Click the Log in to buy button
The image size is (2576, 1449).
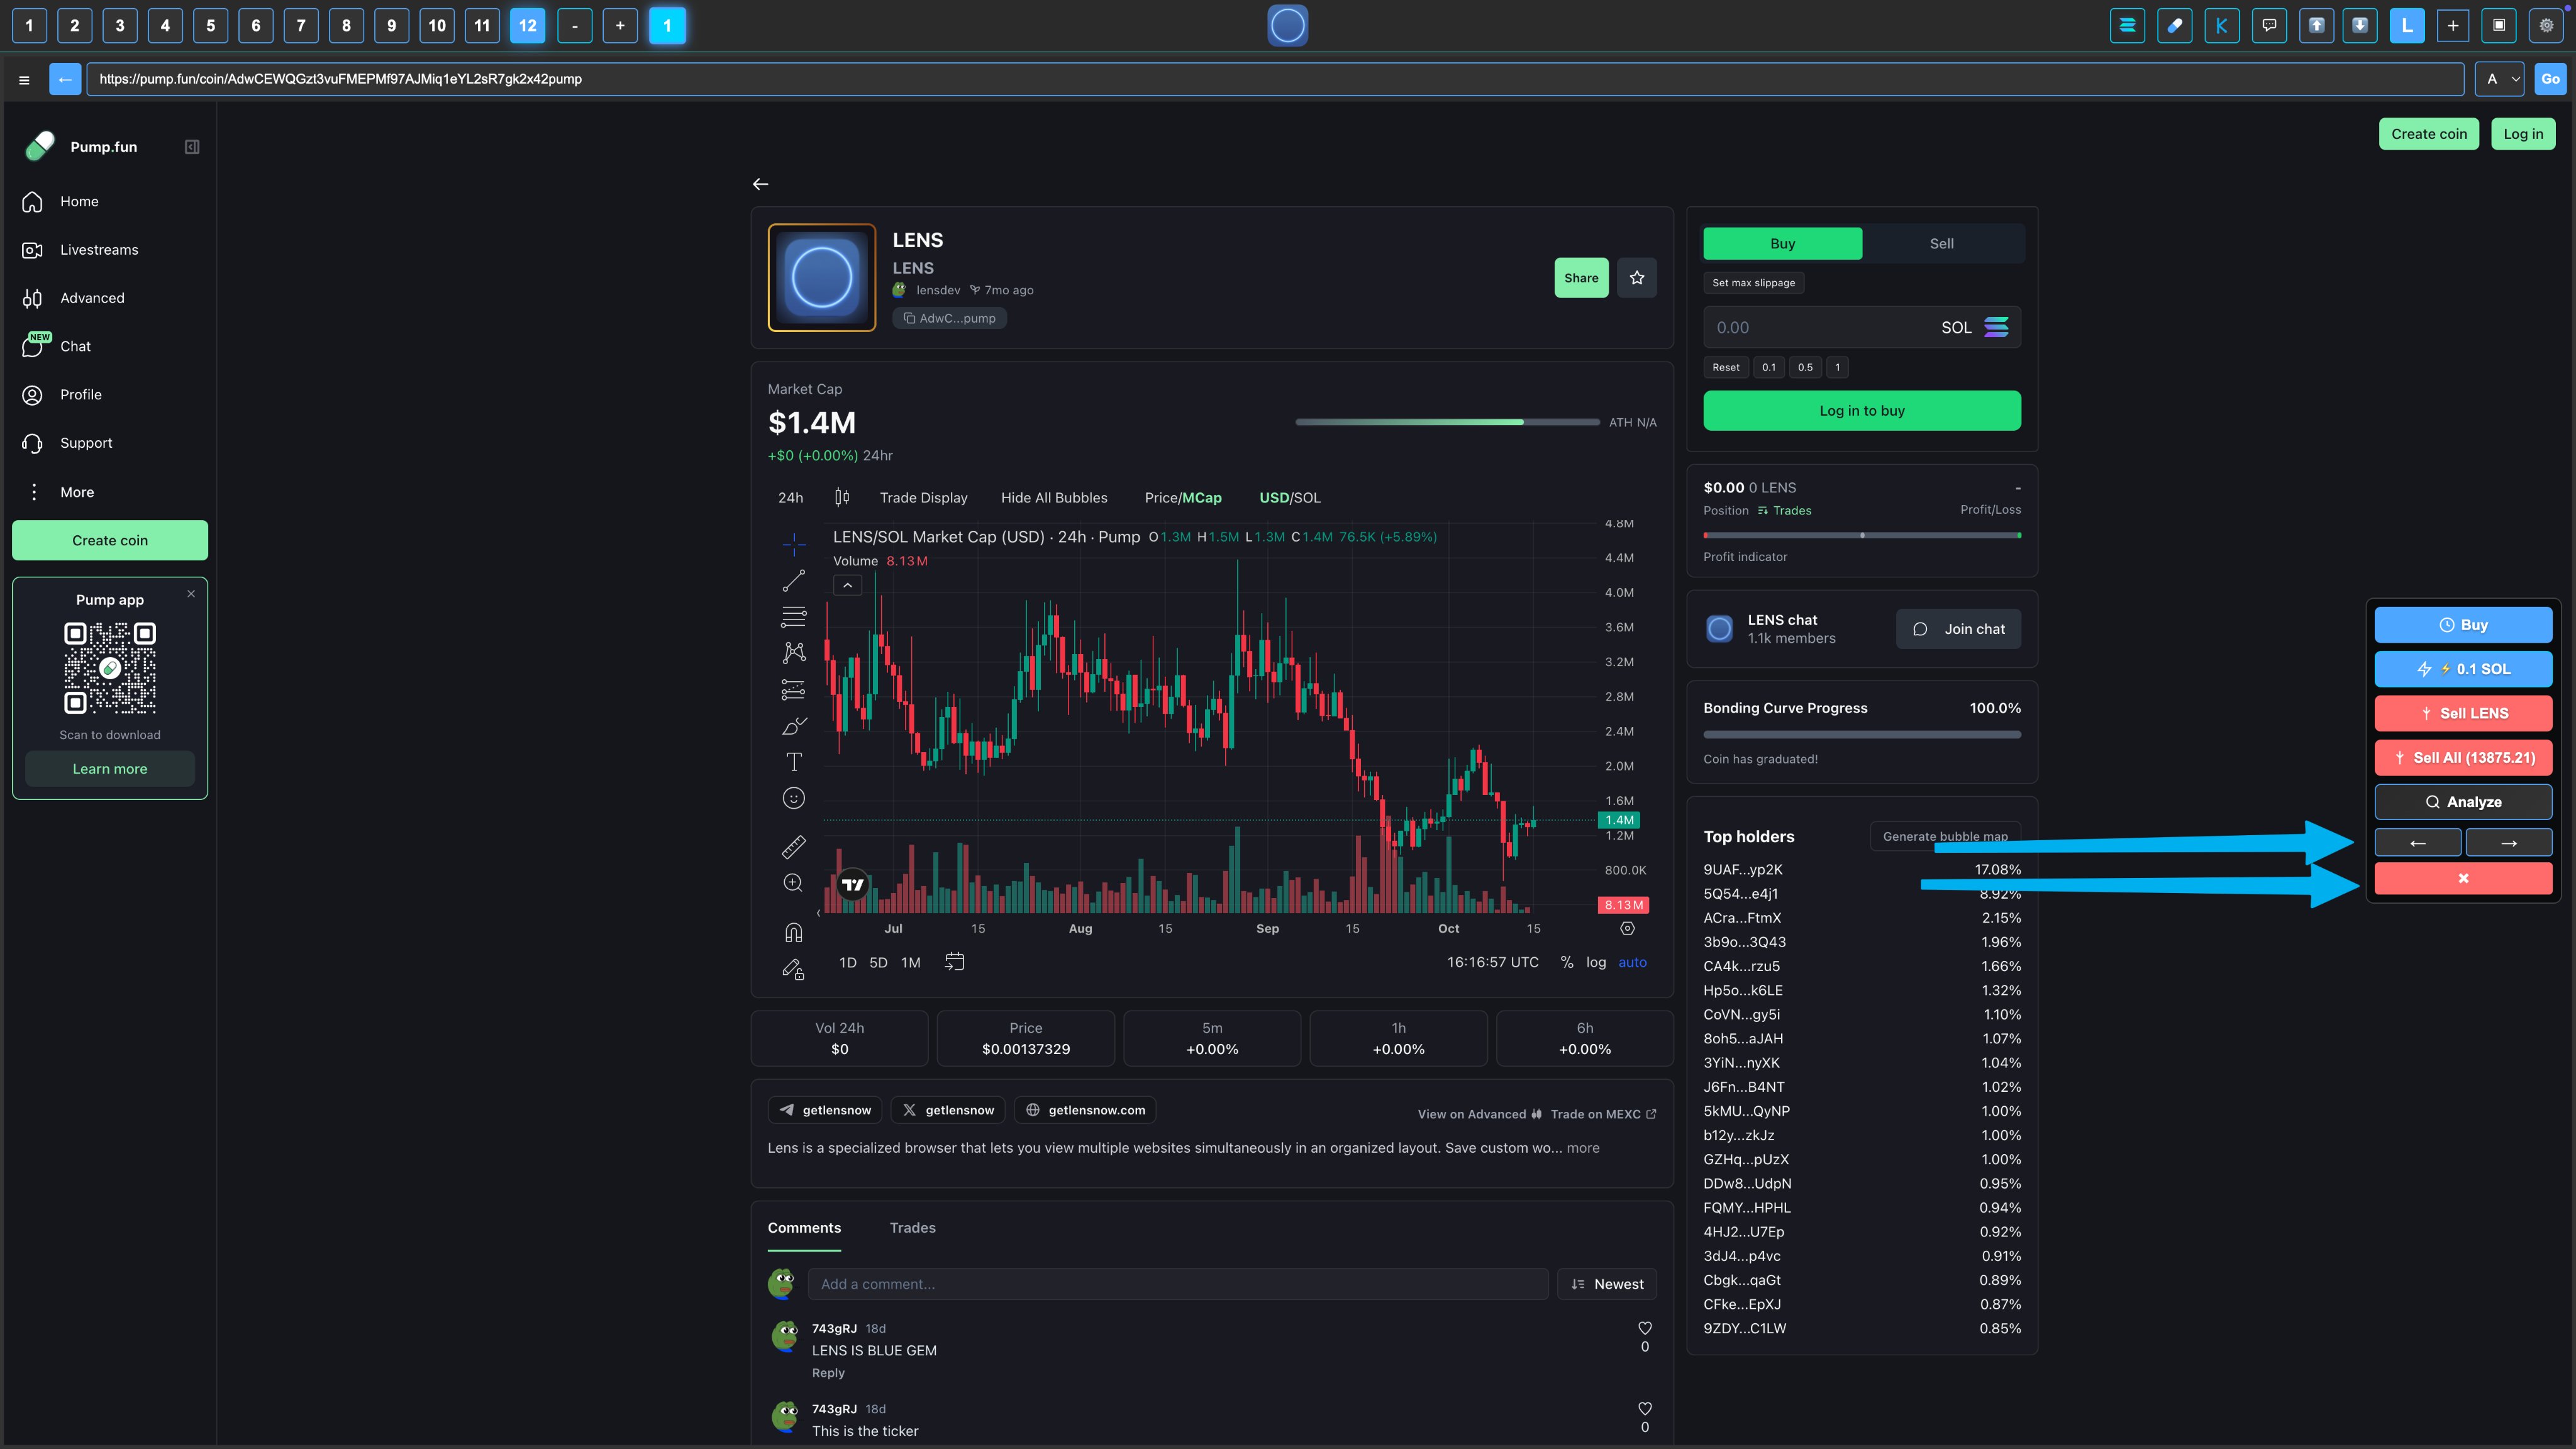tap(1861, 410)
